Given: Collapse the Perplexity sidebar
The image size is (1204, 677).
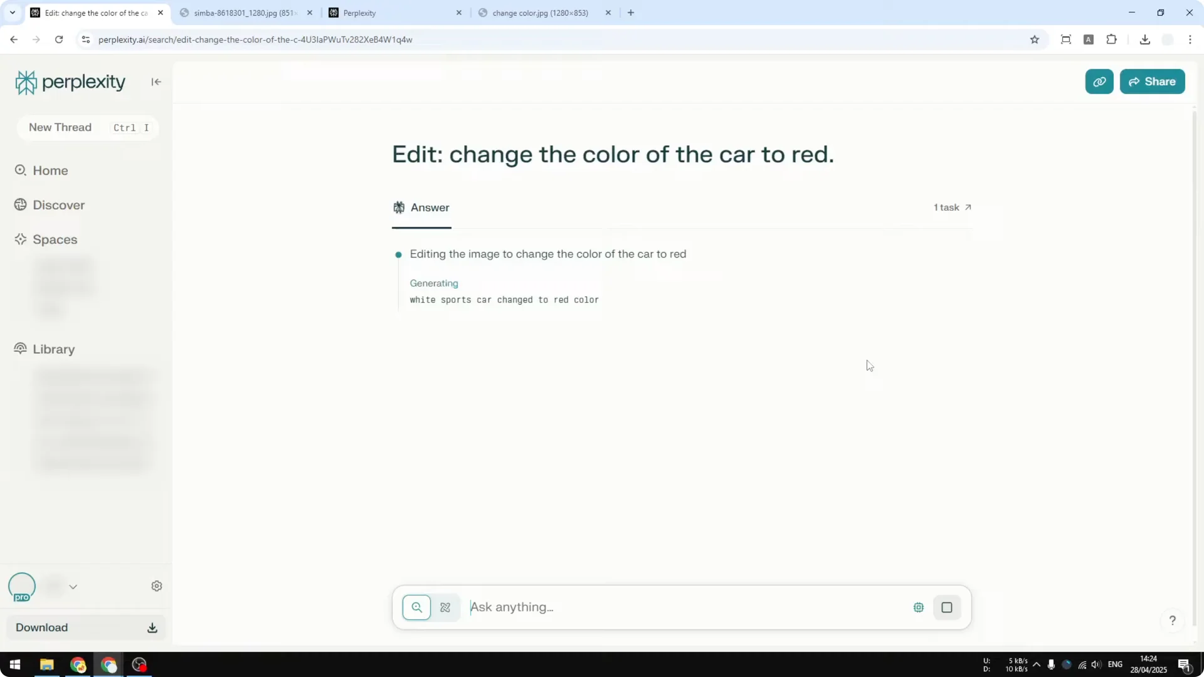Looking at the screenshot, I should pyautogui.click(x=156, y=81).
